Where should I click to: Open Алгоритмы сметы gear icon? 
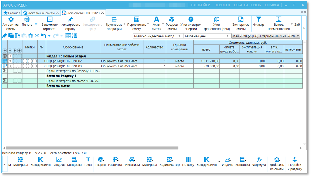[x=11, y=19]
